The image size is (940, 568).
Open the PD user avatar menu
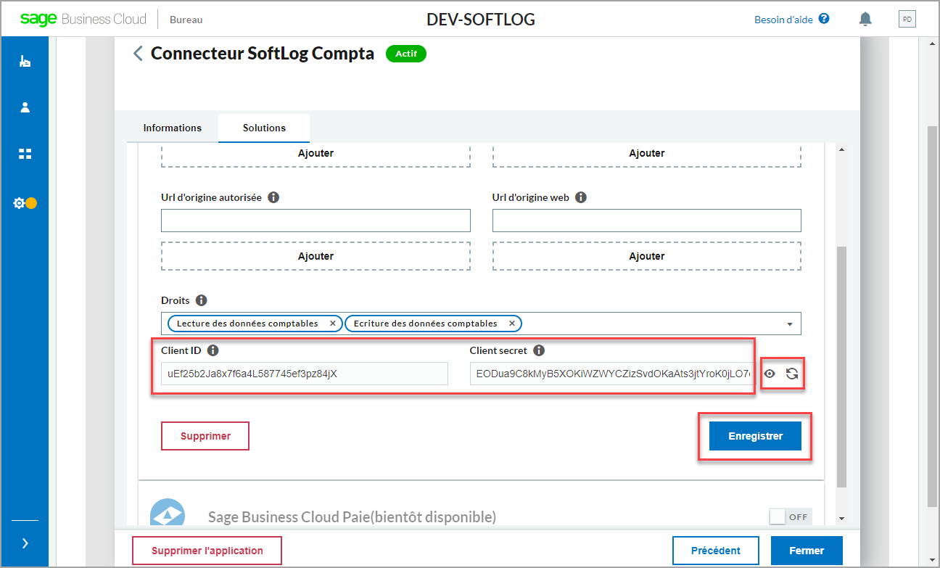tap(907, 20)
